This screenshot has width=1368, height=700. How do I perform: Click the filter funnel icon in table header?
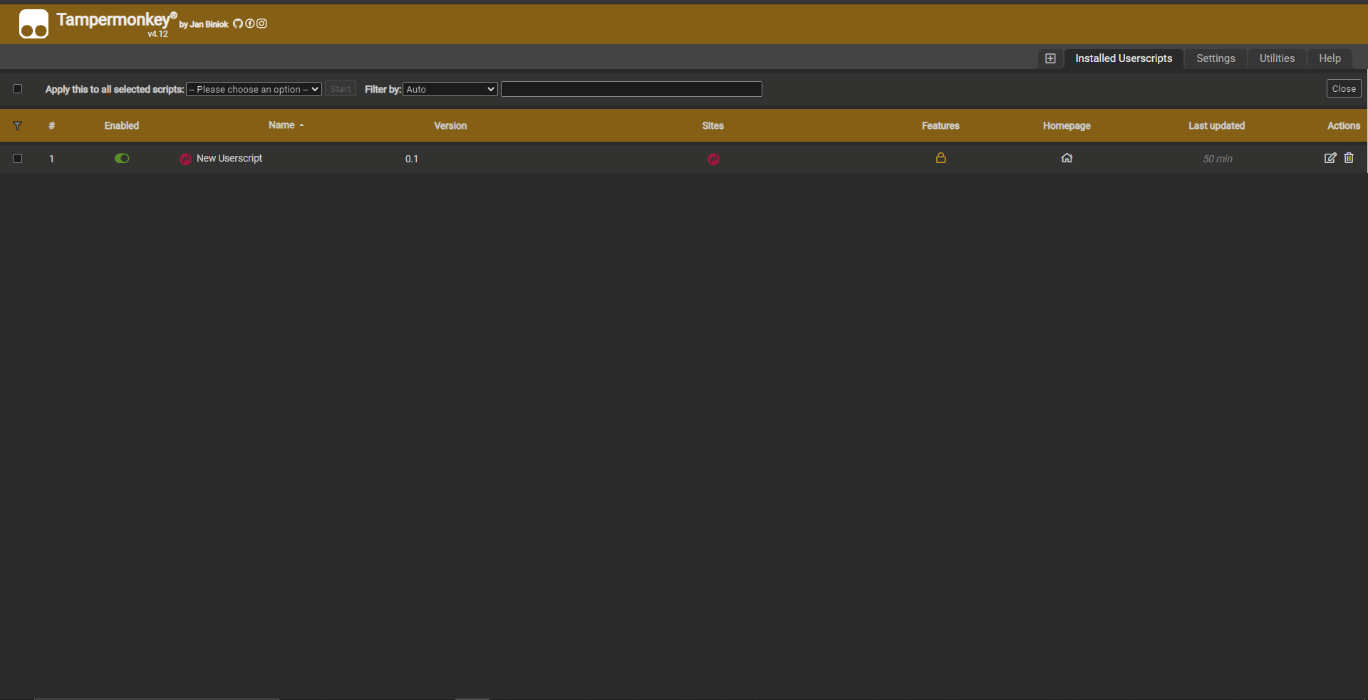(18, 126)
